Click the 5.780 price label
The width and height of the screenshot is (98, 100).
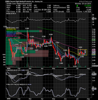(32, 36)
